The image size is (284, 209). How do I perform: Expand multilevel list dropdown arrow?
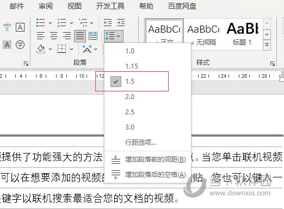[92, 23]
